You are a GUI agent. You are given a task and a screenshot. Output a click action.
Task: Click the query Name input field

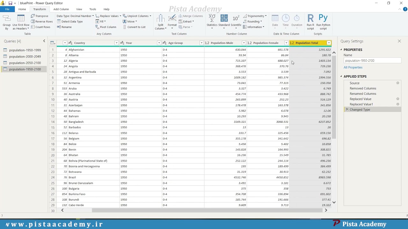tap(372, 60)
